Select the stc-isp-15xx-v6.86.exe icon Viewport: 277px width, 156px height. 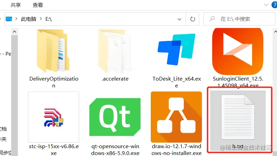(x=54, y=117)
